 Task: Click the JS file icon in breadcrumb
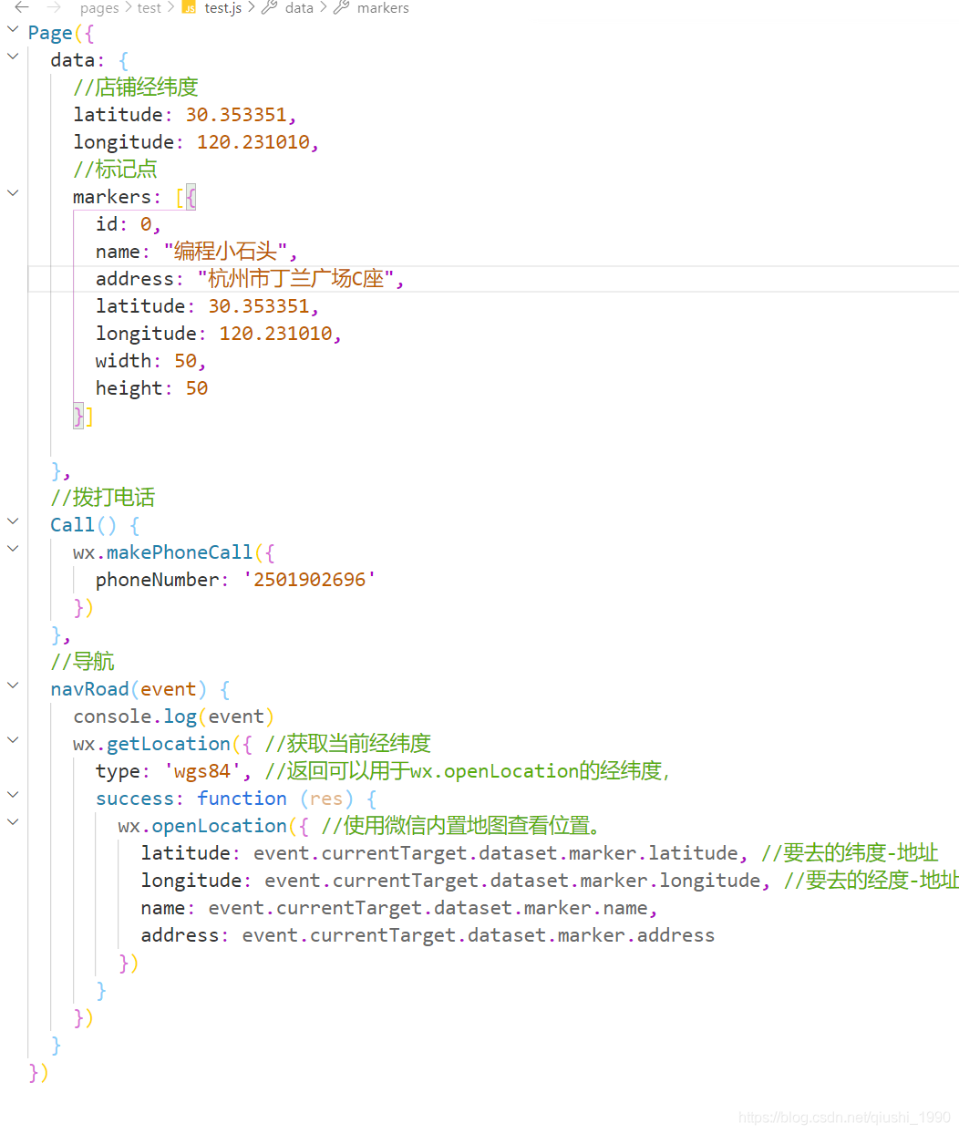(190, 7)
